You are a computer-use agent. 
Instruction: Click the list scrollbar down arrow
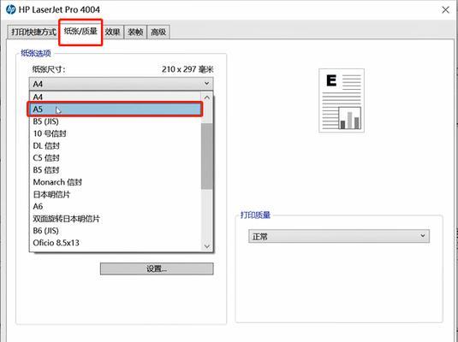tap(207, 246)
